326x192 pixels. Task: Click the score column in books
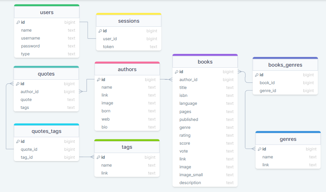click(205, 143)
